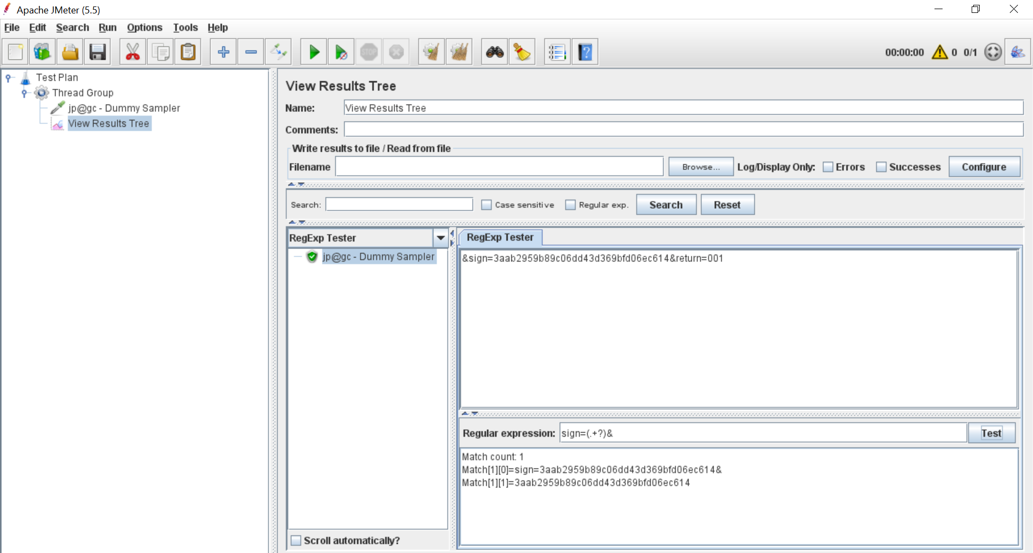Click the Toggle enable/disable icon
This screenshot has height=553, width=1033.
279,52
